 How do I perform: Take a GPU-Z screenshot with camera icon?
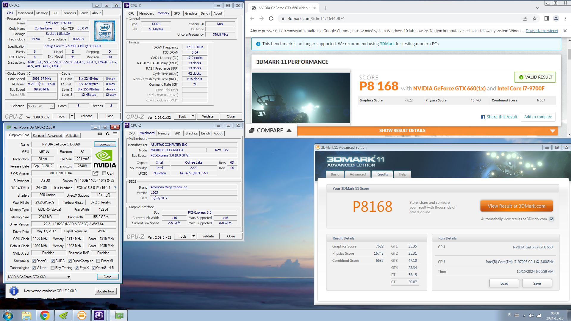100,134
